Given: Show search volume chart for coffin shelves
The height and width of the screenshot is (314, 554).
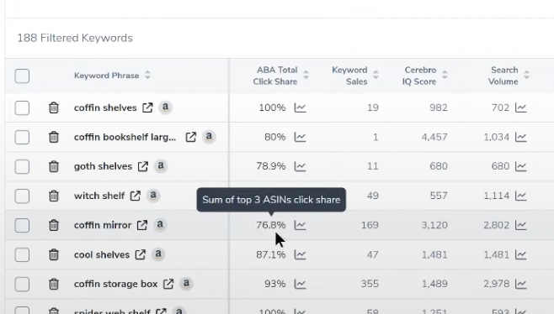Looking at the screenshot, I should point(521,107).
